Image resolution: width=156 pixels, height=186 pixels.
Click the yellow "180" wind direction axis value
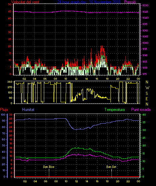tap(10, 92)
